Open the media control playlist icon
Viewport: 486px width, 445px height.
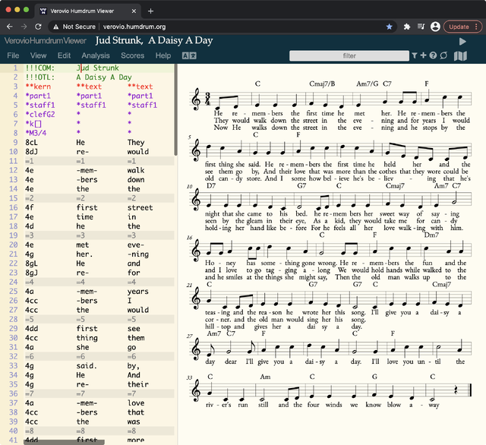[421, 26]
